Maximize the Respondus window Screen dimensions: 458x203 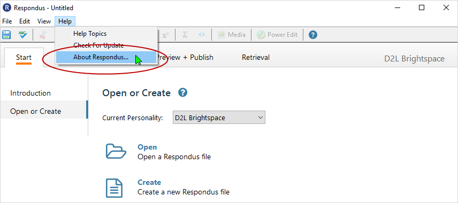point(422,7)
